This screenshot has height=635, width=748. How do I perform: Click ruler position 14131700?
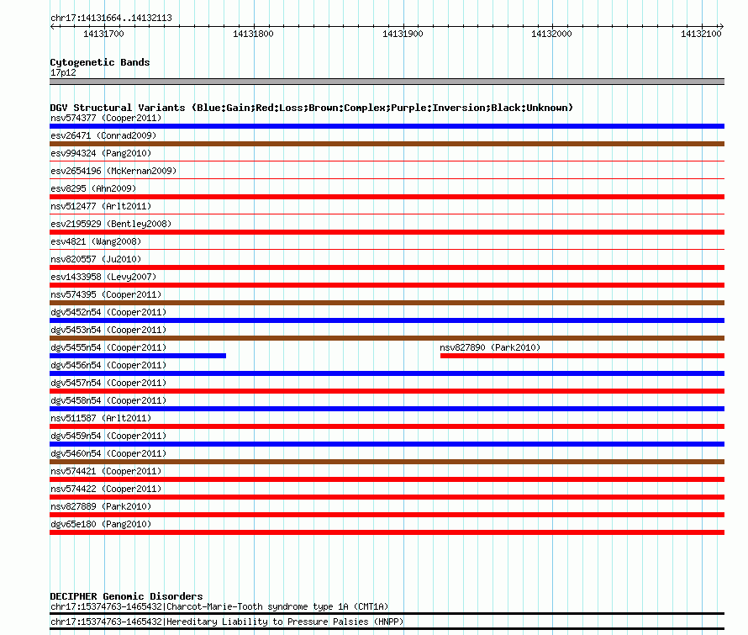pos(103,34)
